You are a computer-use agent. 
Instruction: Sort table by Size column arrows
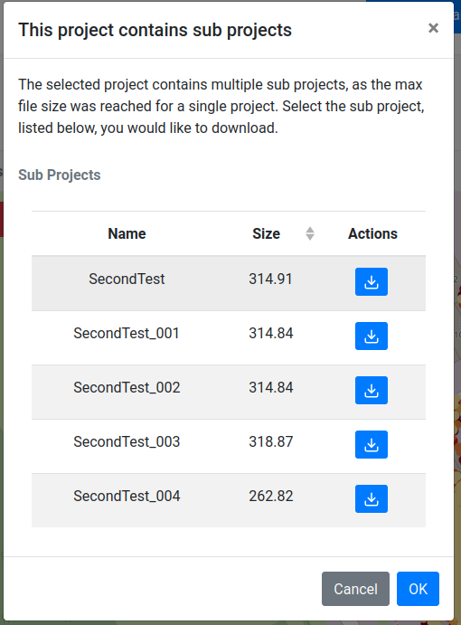click(310, 233)
